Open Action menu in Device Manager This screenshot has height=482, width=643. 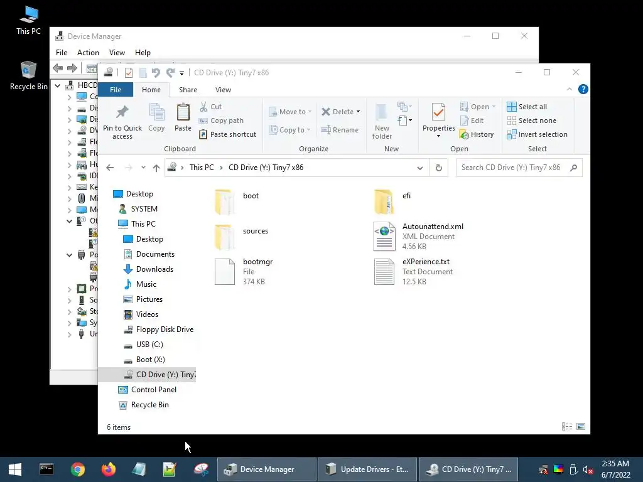pyautogui.click(x=88, y=53)
